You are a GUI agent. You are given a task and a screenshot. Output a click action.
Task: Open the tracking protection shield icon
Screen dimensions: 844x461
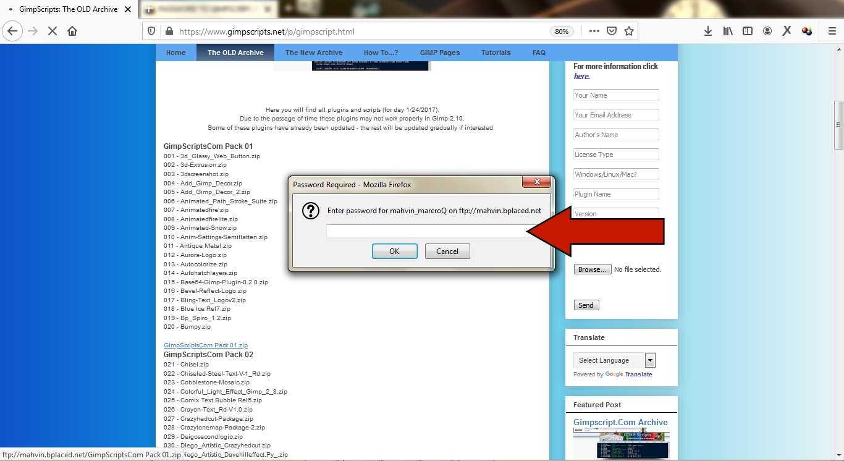[153, 32]
